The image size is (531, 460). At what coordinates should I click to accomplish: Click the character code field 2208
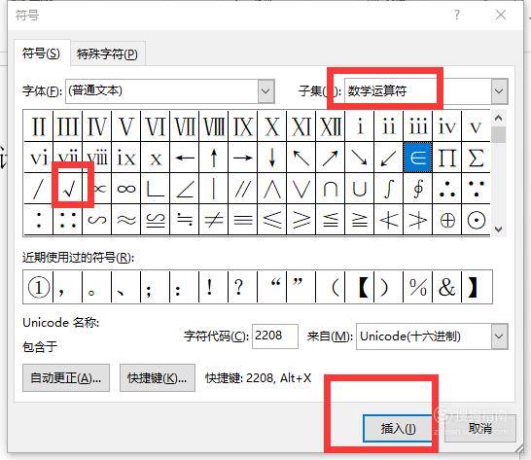275,336
